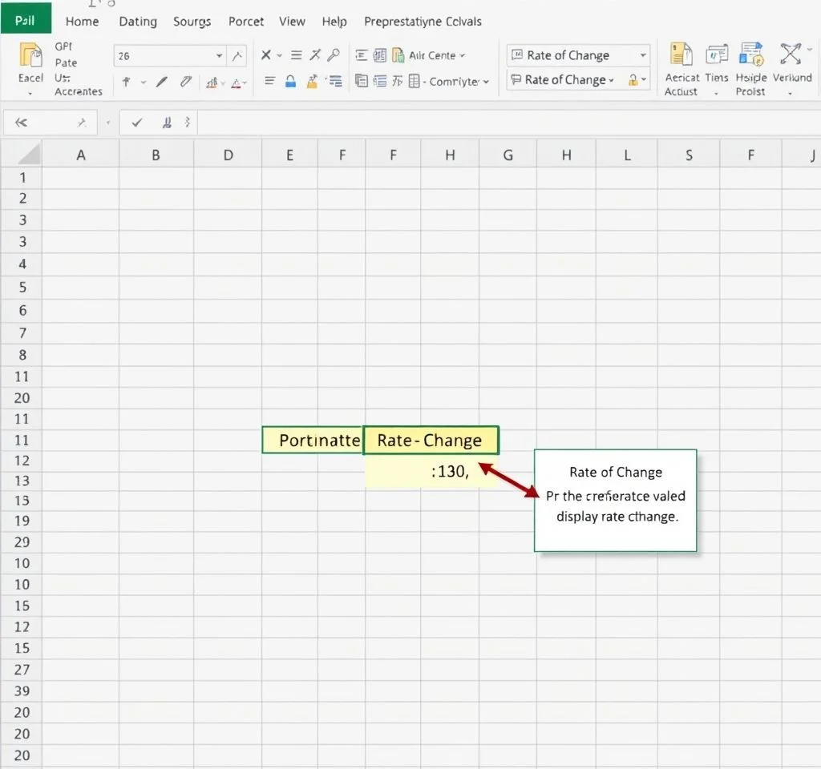Click the Acerantes label in the clipboard group
821x769 pixels.
[79, 91]
